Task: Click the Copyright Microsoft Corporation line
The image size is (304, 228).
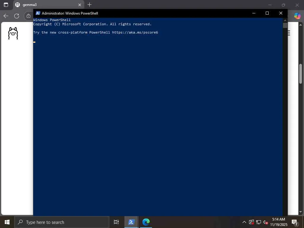Action: coord(92,24)
